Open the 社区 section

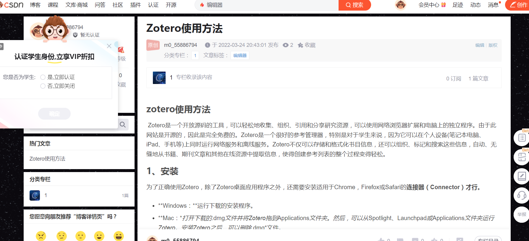[x=118, y=5]
